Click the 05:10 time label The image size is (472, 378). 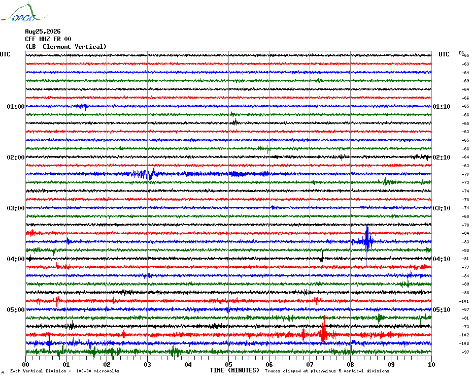click(442, 309)
